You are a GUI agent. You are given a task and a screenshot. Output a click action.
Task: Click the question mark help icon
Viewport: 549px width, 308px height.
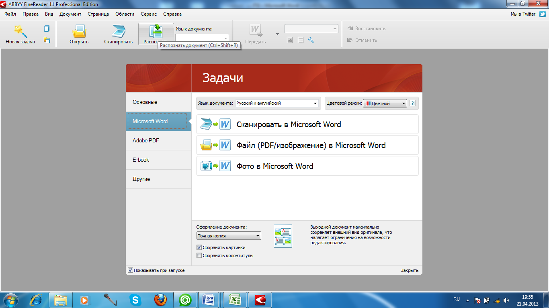click(x=412, y=103)
